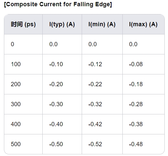This screenshot has width=168, height=156.
Task: Select the 时间 (ps) column header
Action: (x=23, y=24)
